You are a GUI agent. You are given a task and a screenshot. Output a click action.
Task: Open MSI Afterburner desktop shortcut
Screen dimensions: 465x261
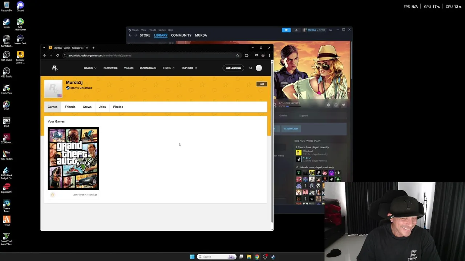20,24
